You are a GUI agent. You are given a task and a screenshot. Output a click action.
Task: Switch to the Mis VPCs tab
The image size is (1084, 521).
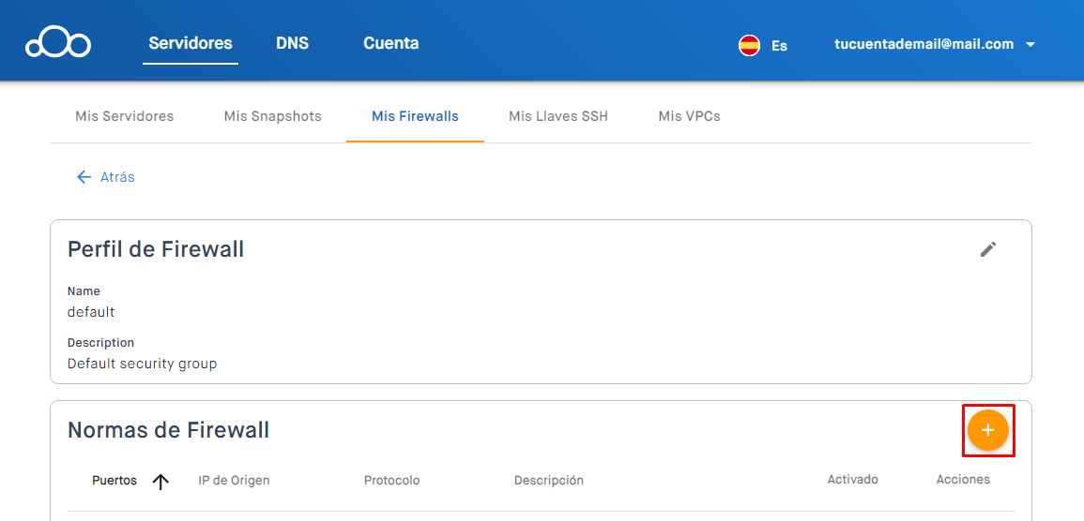point(689,116)
